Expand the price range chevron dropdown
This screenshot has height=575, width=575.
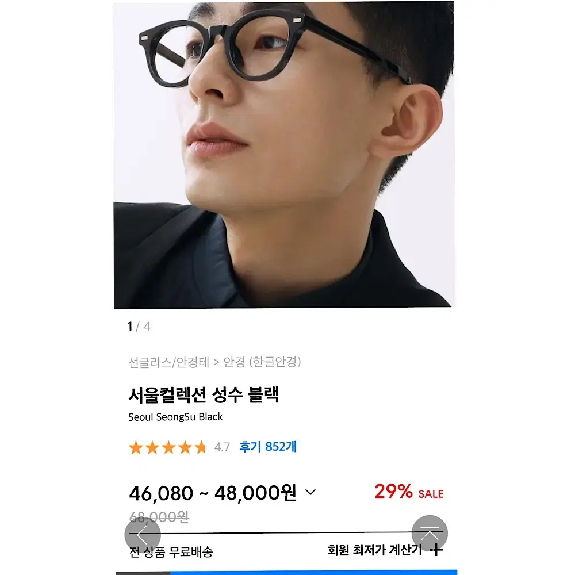click(x=310, y=492)
